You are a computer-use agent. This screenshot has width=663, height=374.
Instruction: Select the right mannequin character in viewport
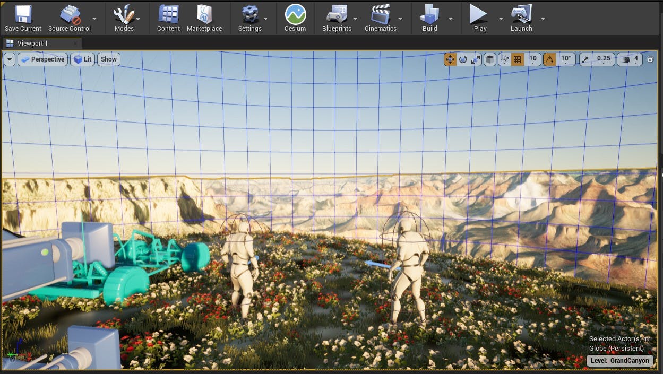coord(409,271)
